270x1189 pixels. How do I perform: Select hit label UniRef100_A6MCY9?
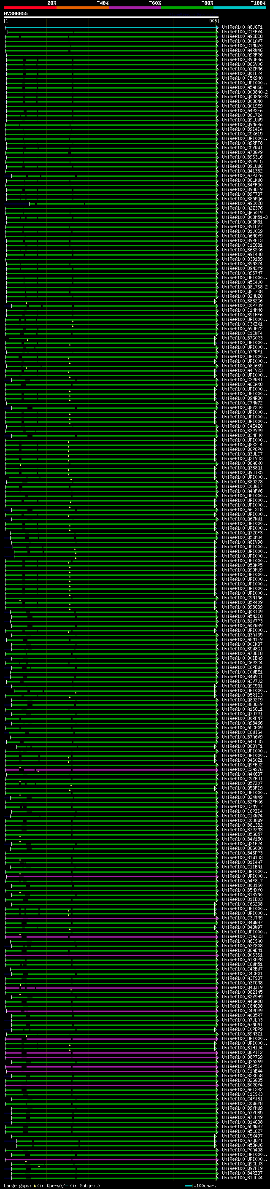242,236
